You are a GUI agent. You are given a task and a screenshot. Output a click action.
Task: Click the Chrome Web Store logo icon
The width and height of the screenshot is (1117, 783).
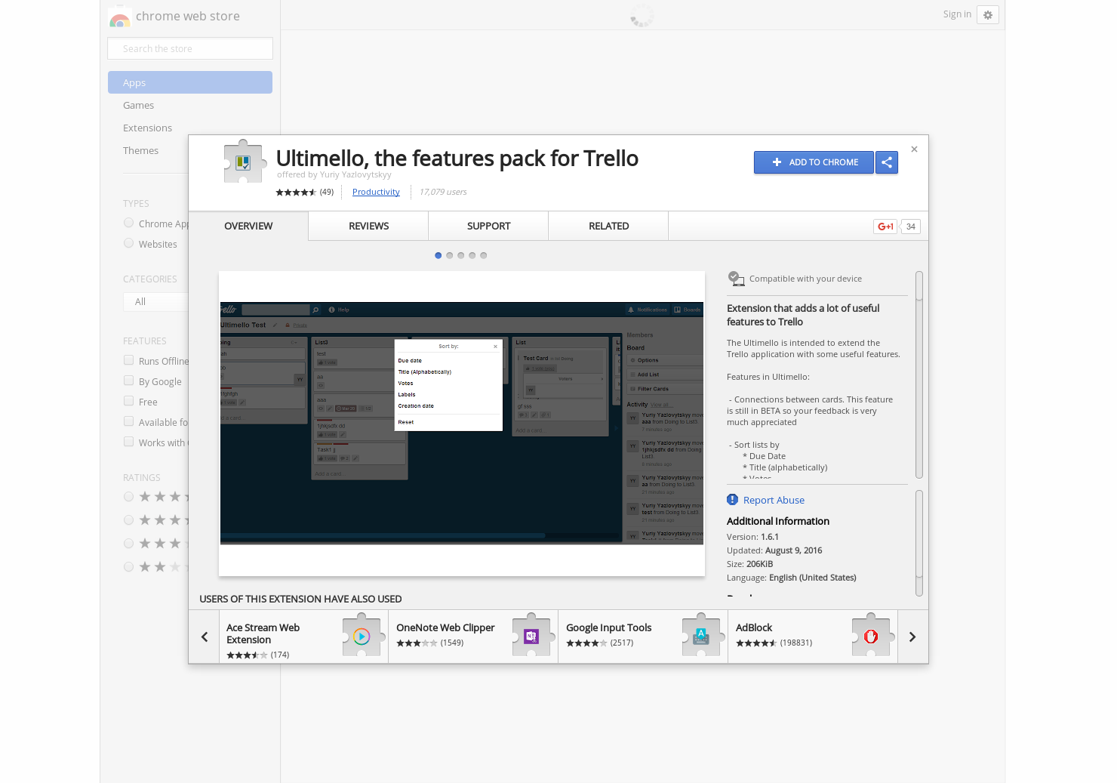119,17
